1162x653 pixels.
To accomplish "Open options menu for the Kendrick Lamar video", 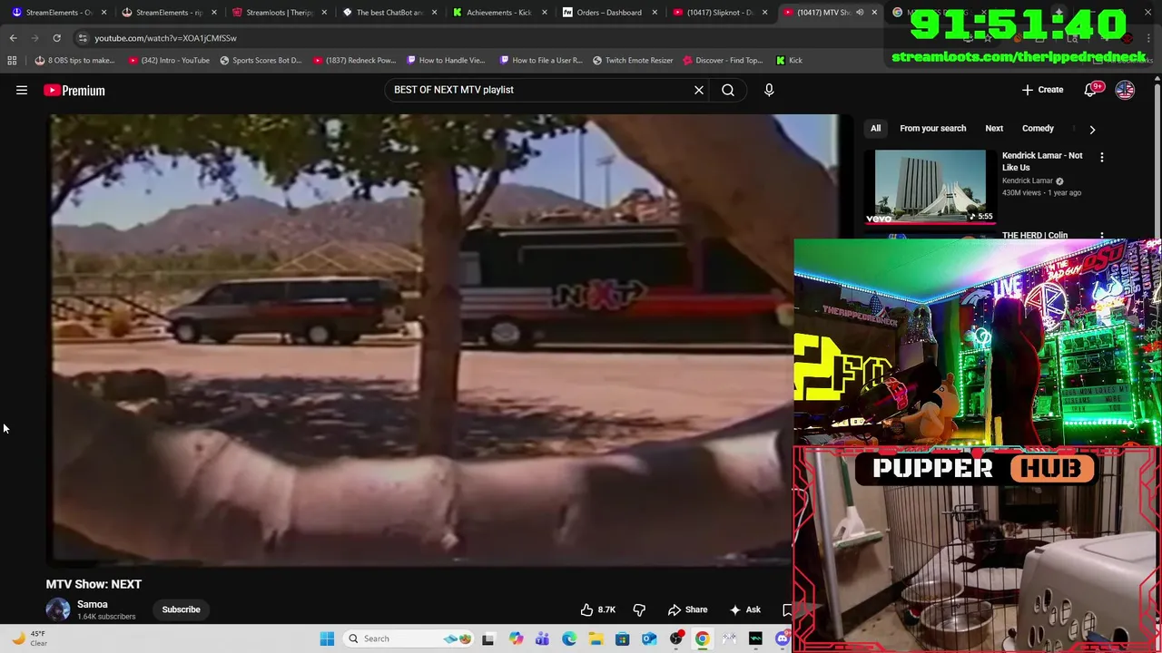I will tap(1101, 157).
